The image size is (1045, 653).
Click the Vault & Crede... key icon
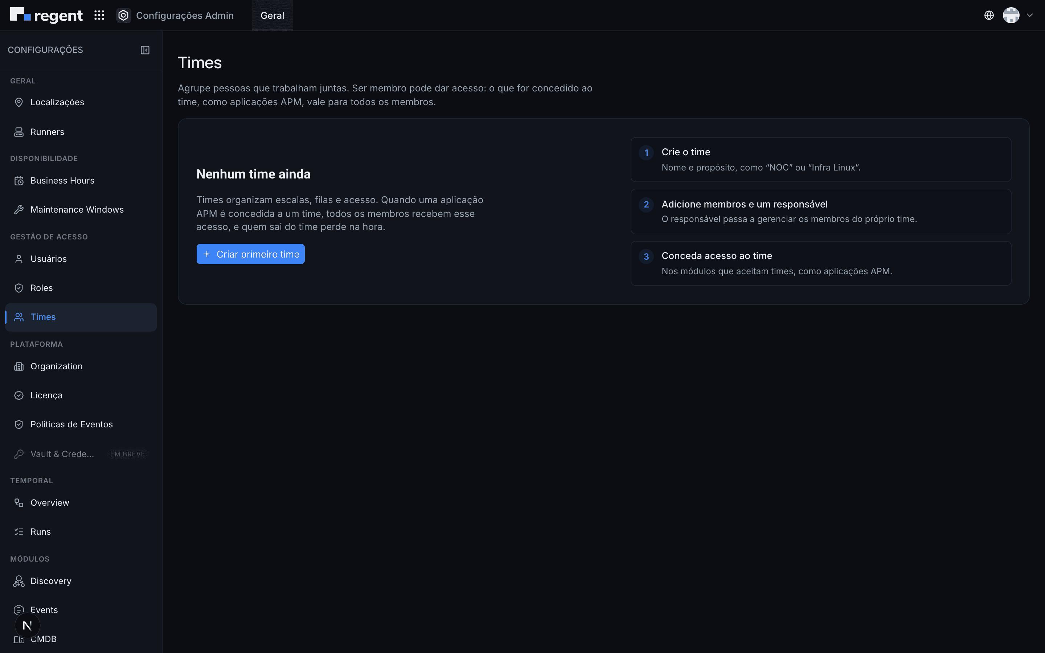[19, 454]
